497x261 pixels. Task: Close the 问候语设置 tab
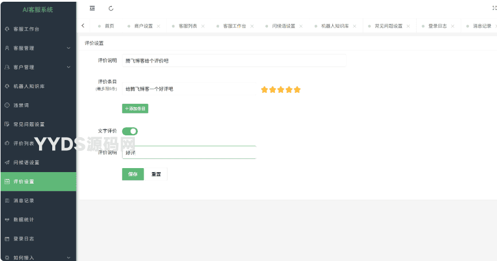[x=301, y=26]
